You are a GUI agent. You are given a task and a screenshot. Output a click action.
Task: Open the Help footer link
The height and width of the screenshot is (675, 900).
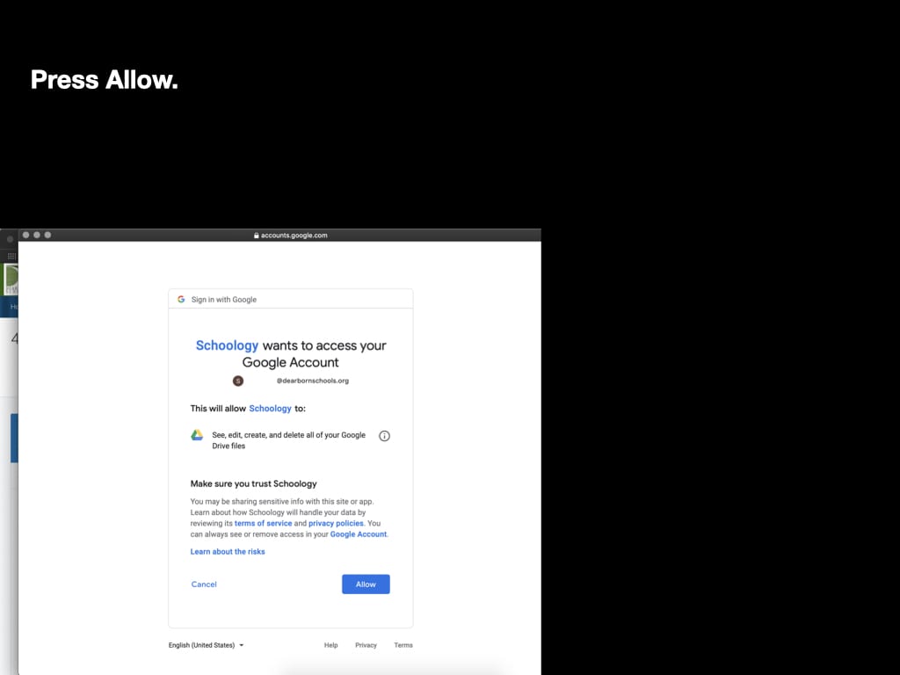pyautogui.click(x=330, y=645)
